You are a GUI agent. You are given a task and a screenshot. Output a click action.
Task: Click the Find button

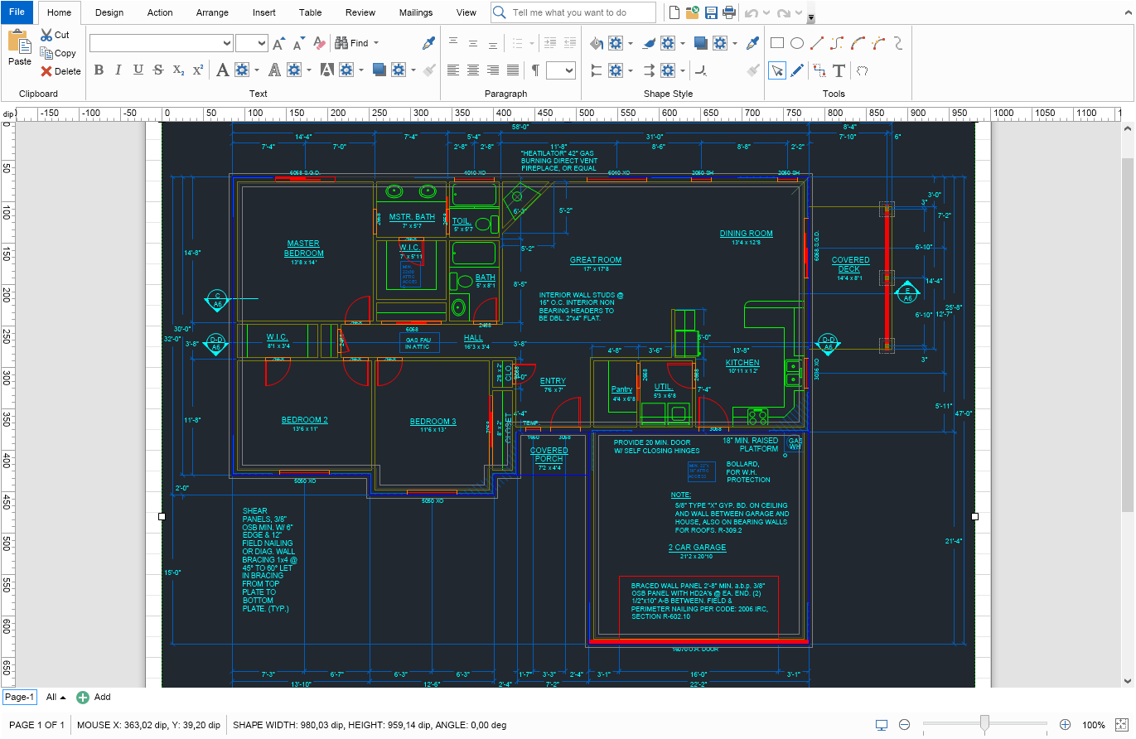[x=351, y=43]
